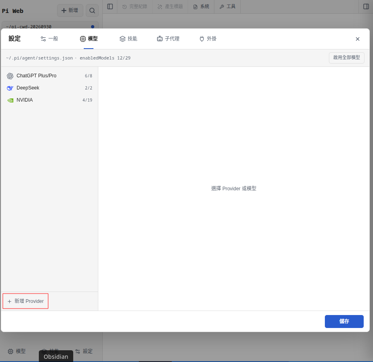Toggle the left sidebar panel icon
Image resolution: width=373 pixels, height=362 pixels.
point(110,6)
